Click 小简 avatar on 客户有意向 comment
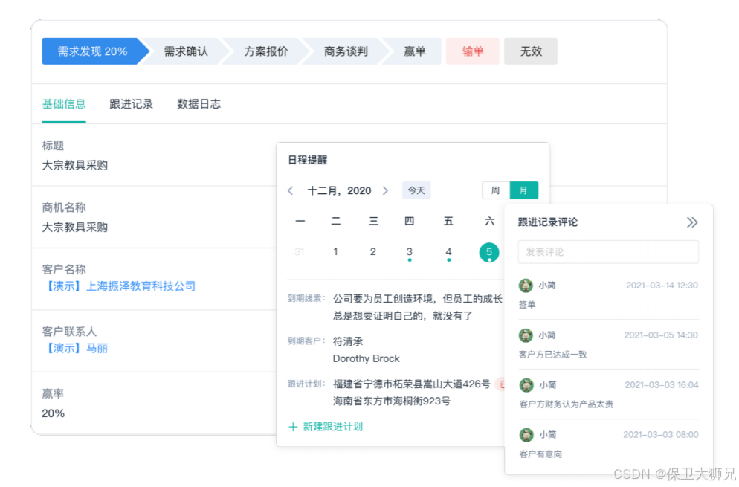 click(x=526, y=435)
